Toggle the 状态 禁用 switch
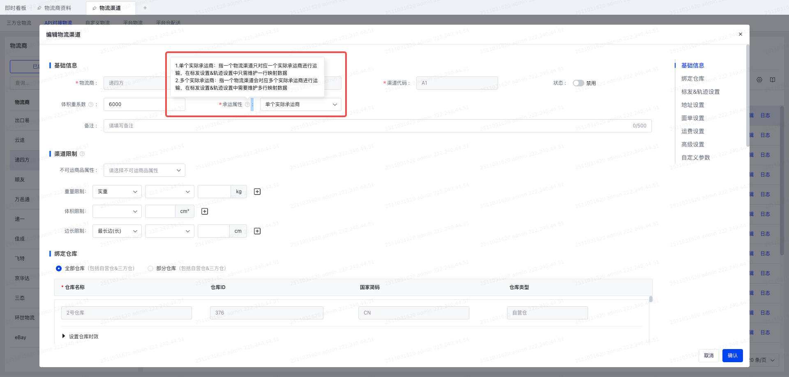This screenshot has width=789, height=377. (578, 83)
